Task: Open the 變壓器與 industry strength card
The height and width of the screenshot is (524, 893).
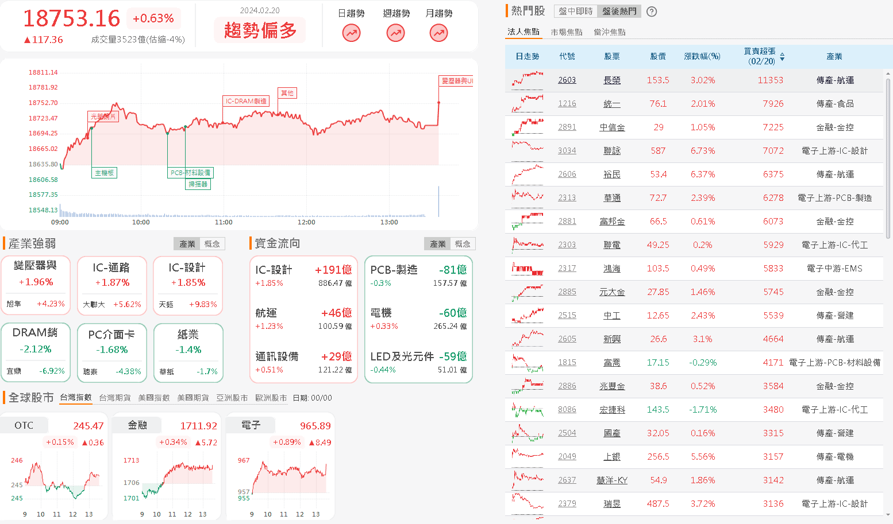Action: pyautogui.click(x=36, y=285)
